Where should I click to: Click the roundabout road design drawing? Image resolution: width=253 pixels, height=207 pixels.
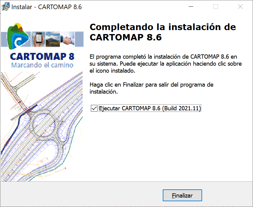[42, 126]
